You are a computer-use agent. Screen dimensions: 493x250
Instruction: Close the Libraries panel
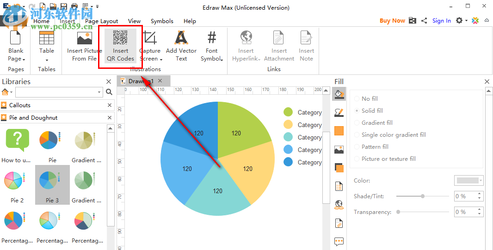pos(109,82)
